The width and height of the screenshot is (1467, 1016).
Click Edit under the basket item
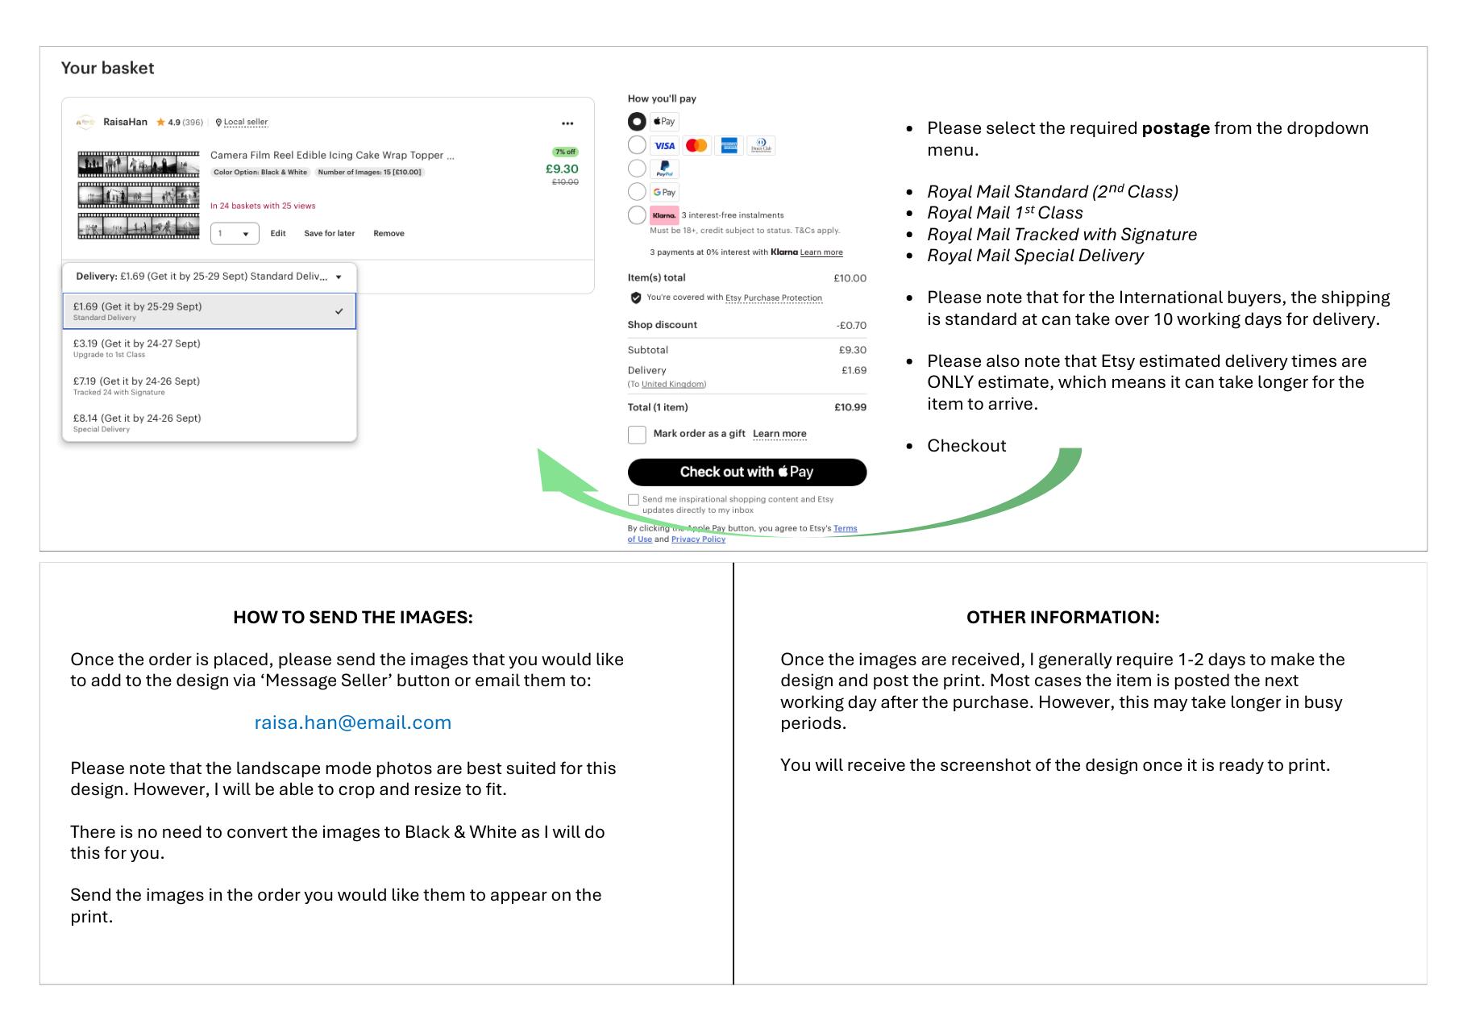coord(278,234)
